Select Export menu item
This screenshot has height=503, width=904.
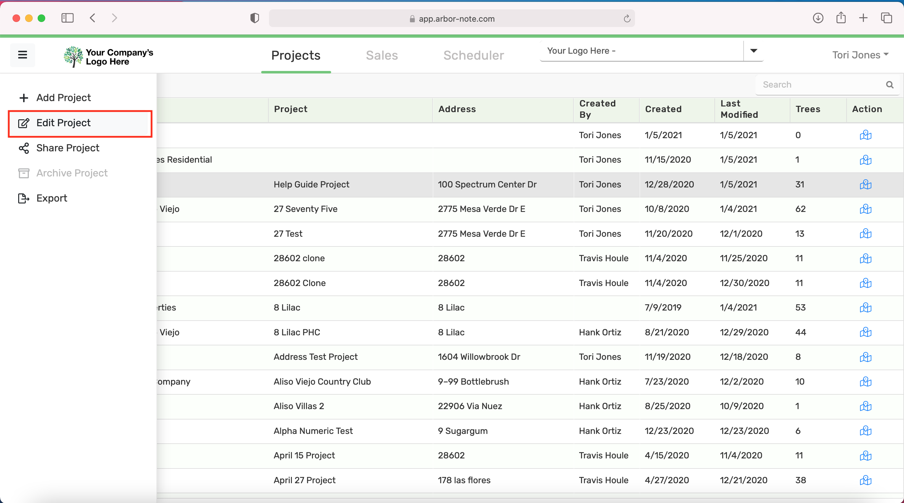[80, 198]
